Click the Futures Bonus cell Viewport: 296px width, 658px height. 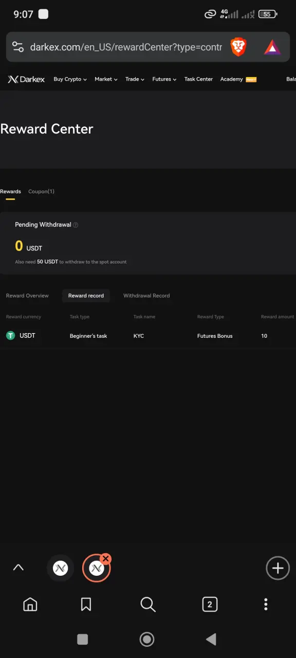point(215,336)
